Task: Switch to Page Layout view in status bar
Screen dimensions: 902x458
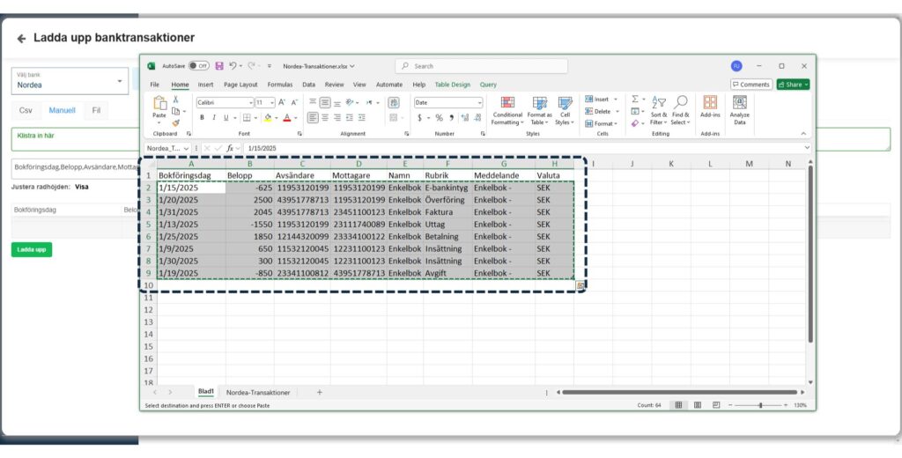Action: (698, 405)
